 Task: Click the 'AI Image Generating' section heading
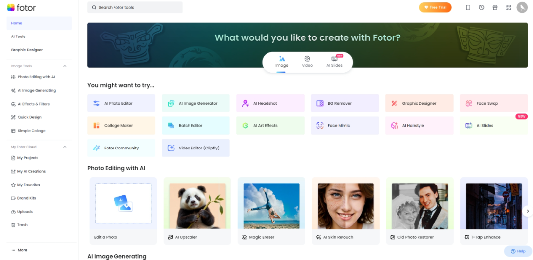(116, 256)
